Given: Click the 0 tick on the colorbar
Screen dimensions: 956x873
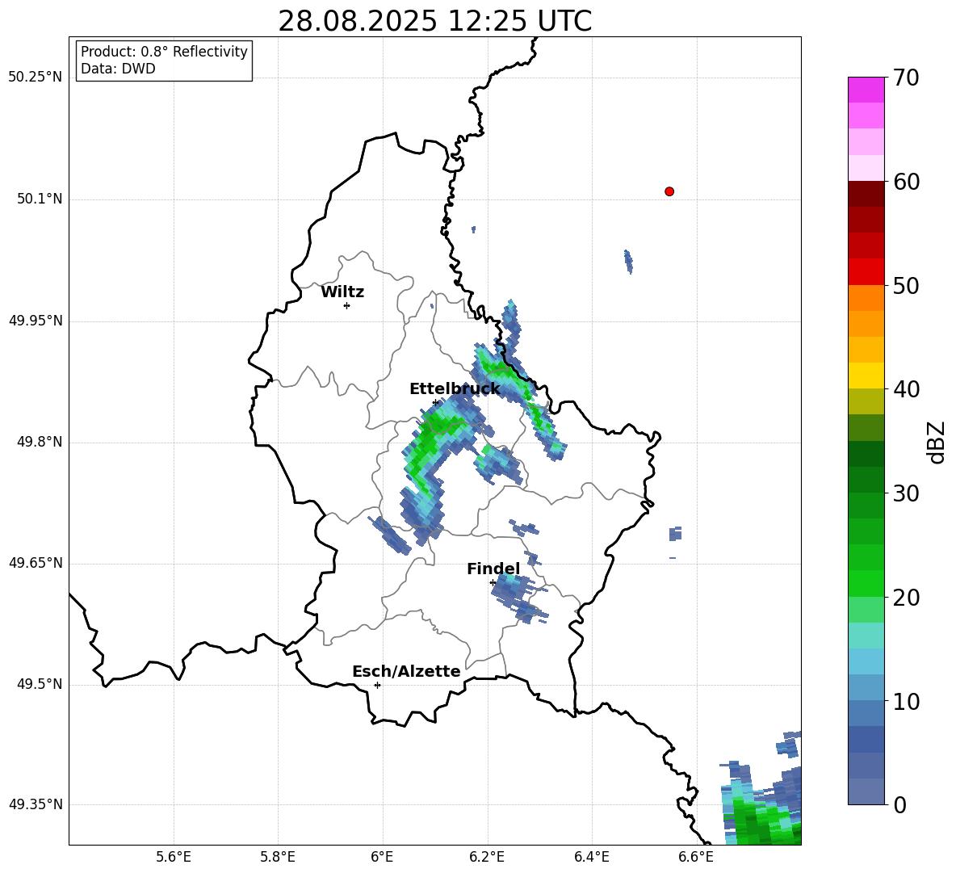Looking at the screenshot, I should (899, 804).
